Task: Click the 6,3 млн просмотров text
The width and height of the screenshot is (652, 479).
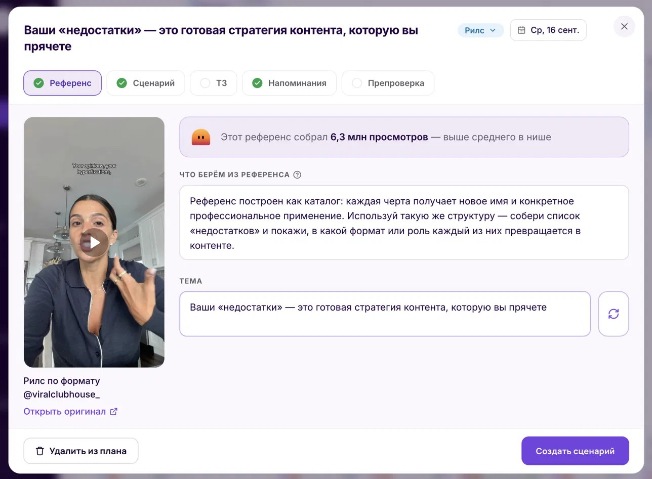Action: 379,137
